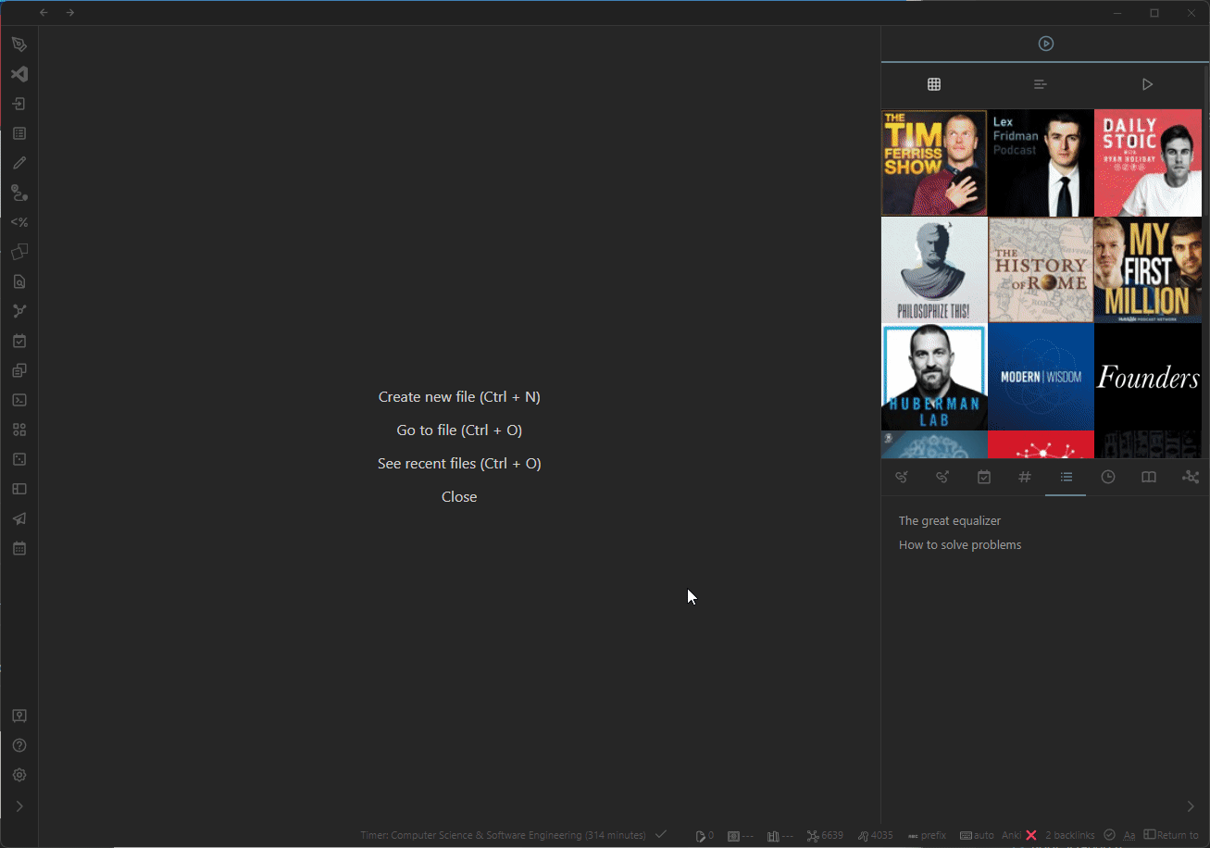Screen dimensions: 1210x848
Task: Switch to podcast grid view tab
Action: tap(934, 84)
